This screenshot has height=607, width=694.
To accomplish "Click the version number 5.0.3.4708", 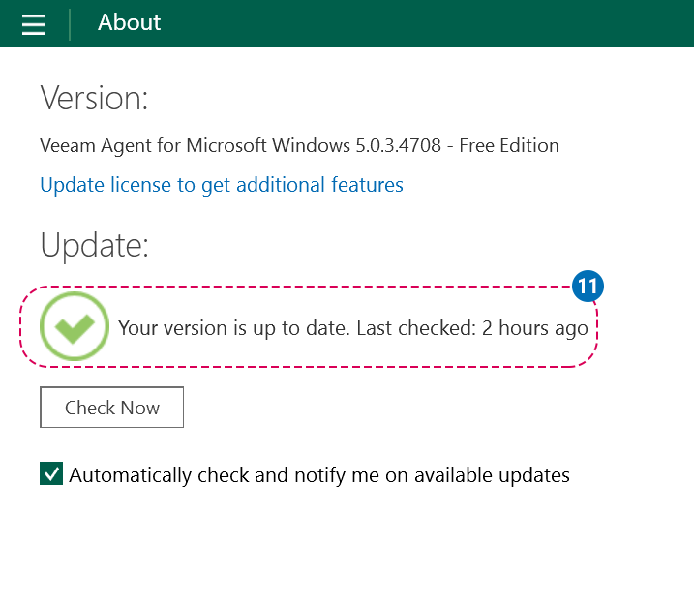I will click(397, 146).
